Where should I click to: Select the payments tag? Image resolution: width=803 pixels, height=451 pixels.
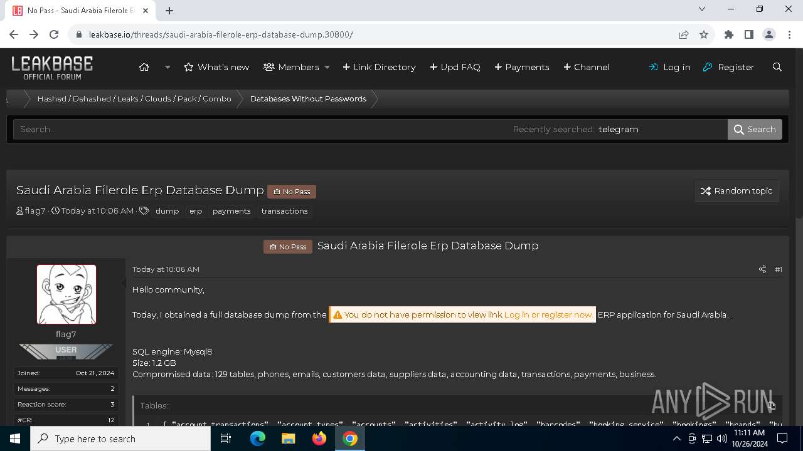point(231,211)
